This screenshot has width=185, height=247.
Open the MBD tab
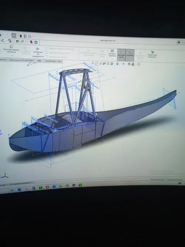point(39,61)
